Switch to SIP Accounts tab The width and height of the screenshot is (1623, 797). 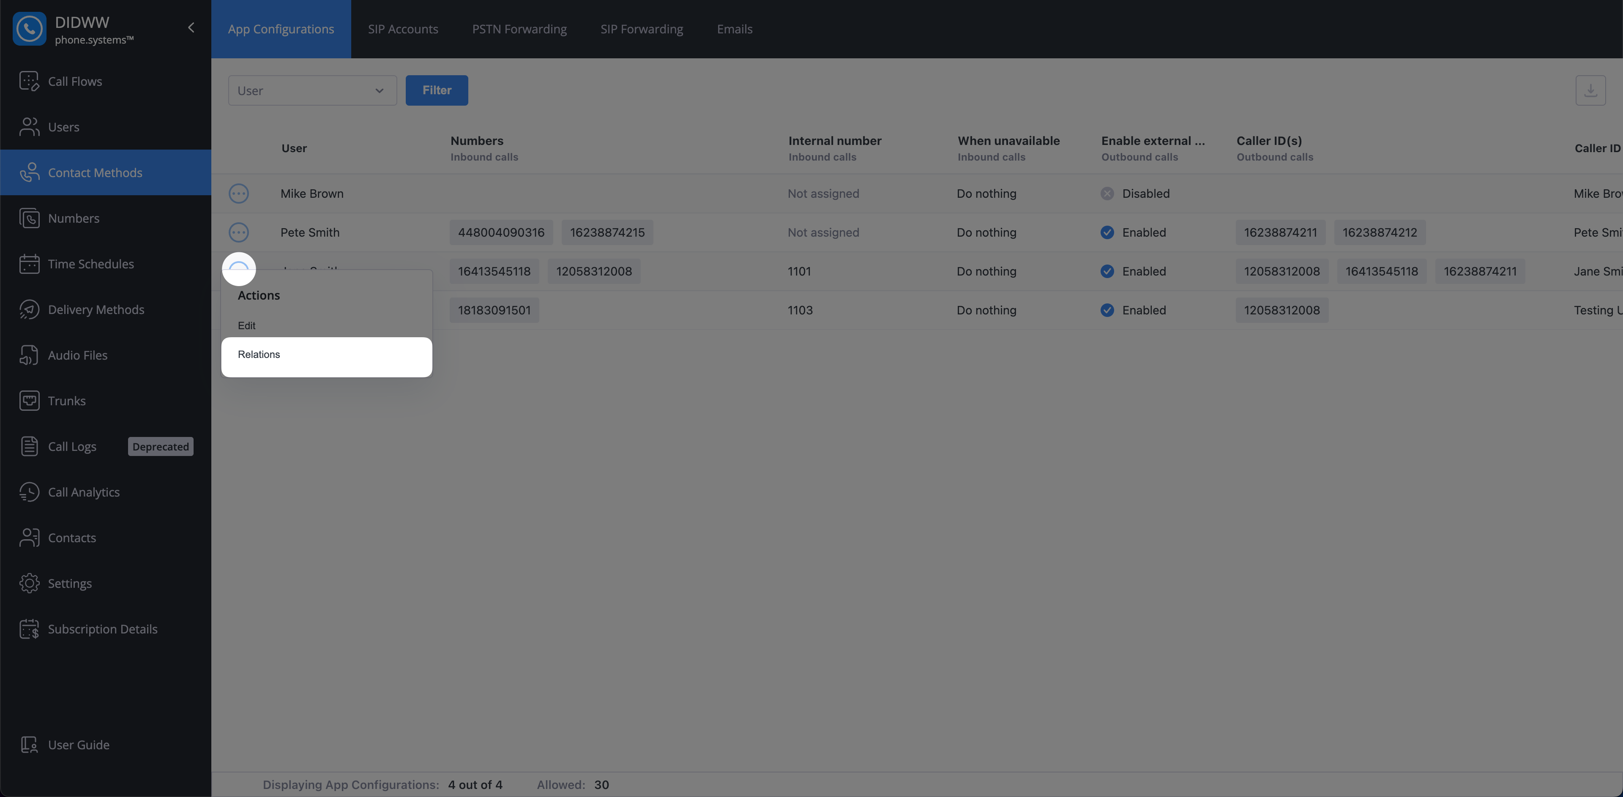[403, 29]
